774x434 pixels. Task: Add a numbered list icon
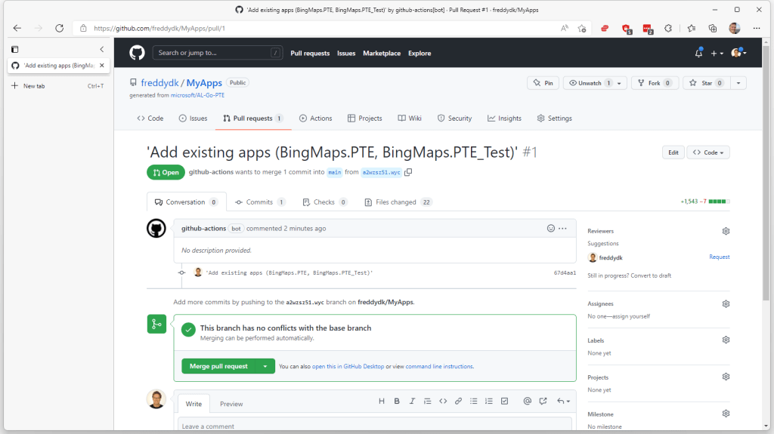click(489, 401)
